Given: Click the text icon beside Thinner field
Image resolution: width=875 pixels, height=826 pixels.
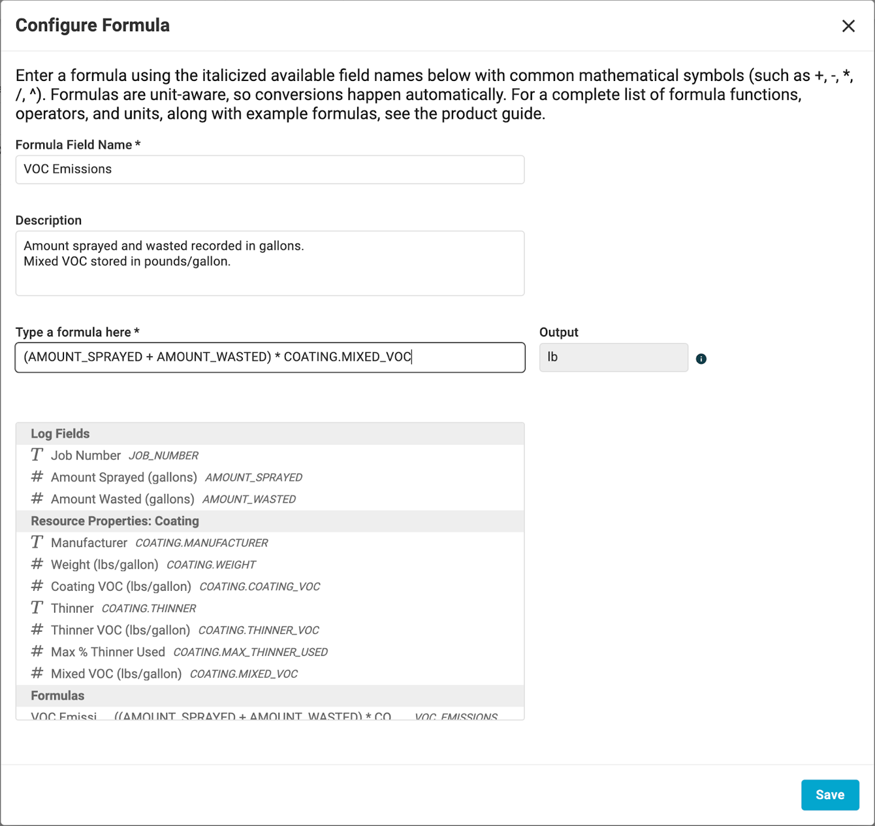Looking at the screenshot, I should click(x=37, y=608).
